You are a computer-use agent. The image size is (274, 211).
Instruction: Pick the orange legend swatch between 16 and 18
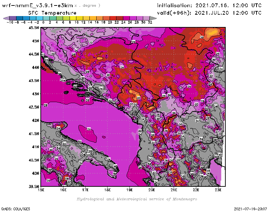click(x=100, y=18)
